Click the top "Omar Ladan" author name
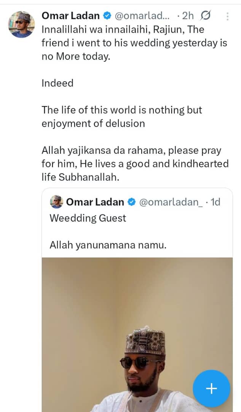The height and width of the screenshot is (412, 241). point(70,16)
